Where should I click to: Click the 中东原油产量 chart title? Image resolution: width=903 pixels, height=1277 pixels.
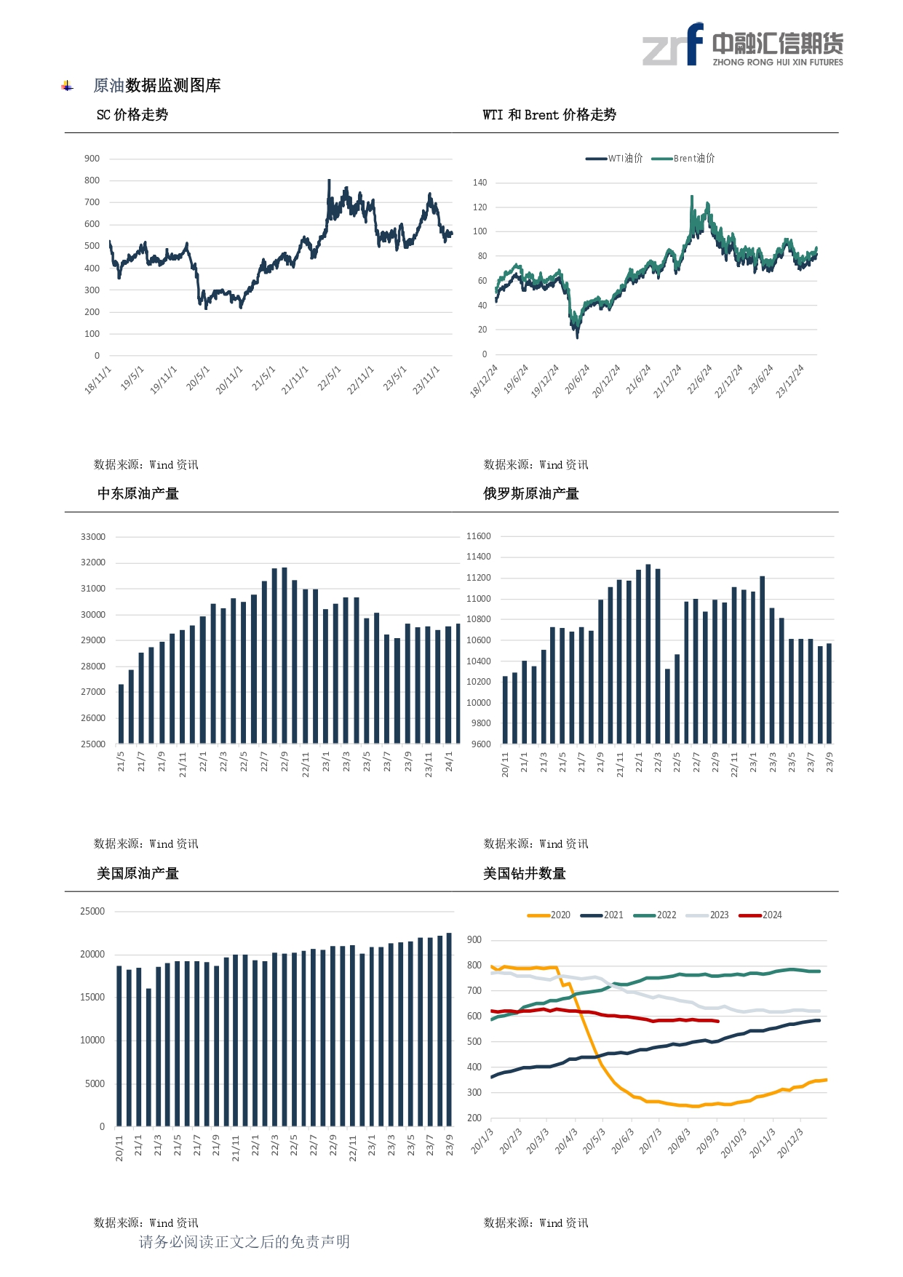[x=138, y=494]
